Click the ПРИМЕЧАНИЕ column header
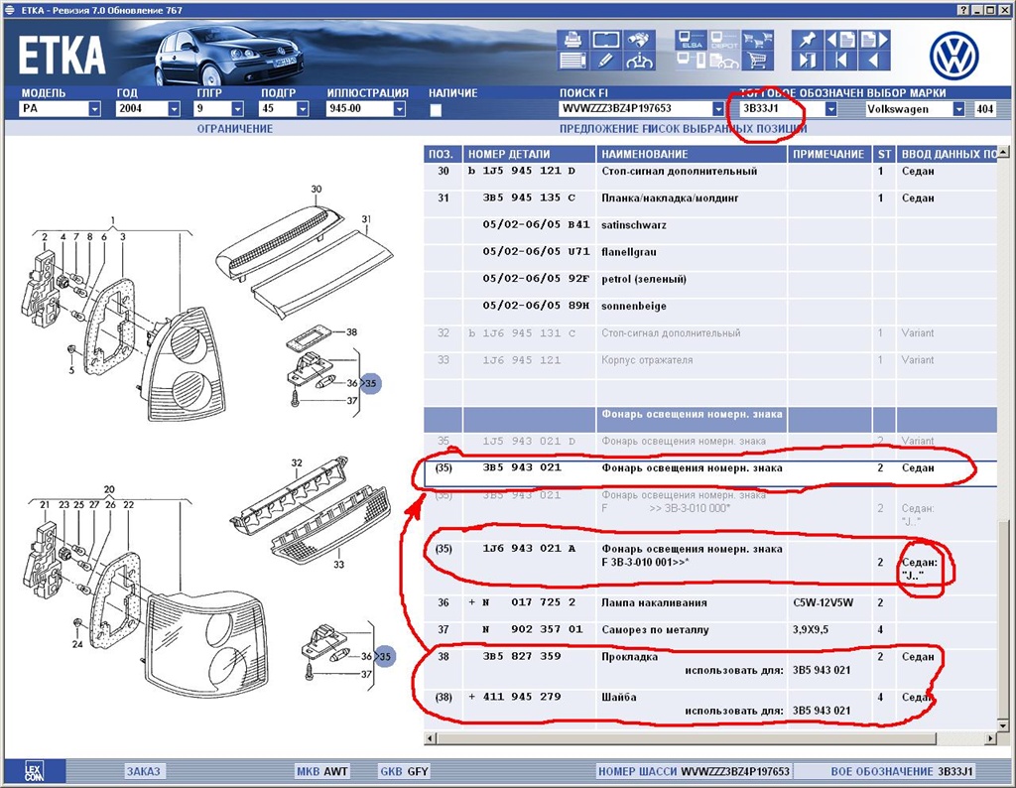The height and width of the screenshot is (788, 1016). (x=828, y=154)
